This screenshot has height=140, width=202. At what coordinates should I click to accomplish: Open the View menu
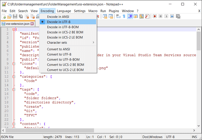[x=34, y=11]
